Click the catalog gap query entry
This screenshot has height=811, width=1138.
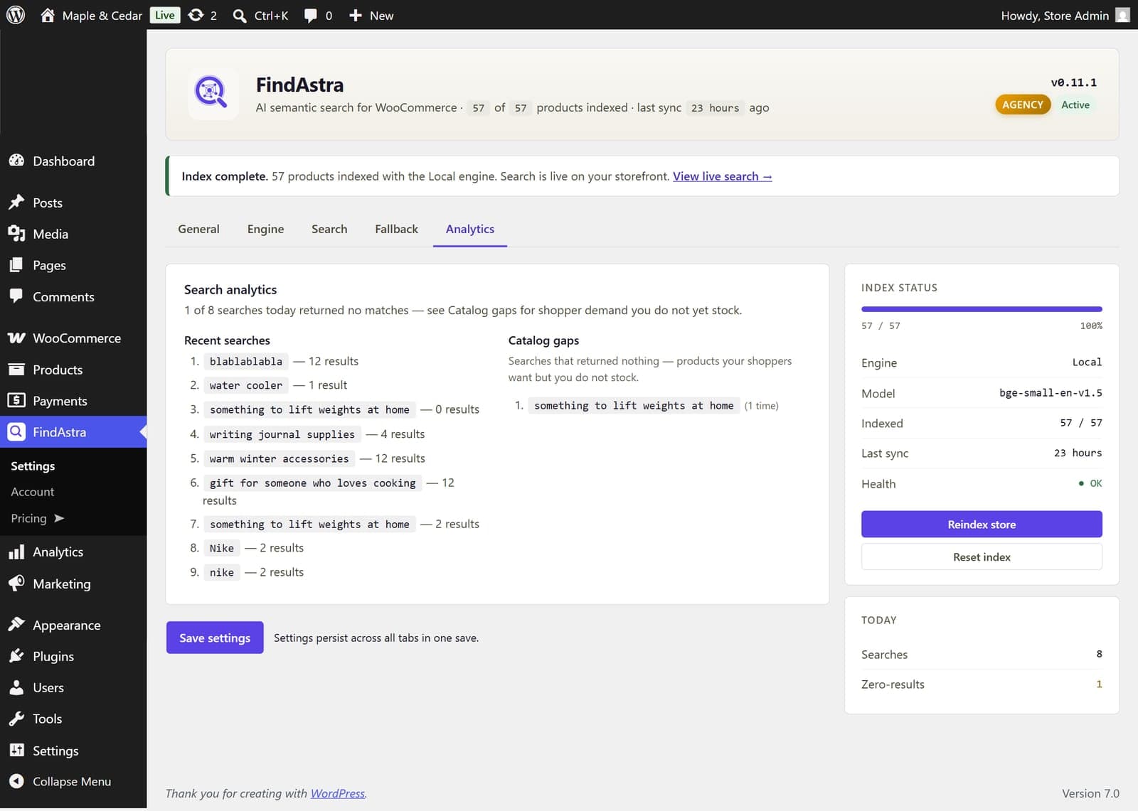coord(634,405)
